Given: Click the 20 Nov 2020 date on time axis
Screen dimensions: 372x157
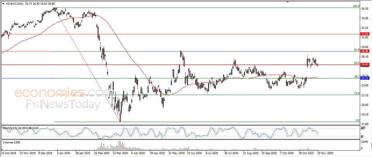Looking at the screenshot, I should 325,153.
